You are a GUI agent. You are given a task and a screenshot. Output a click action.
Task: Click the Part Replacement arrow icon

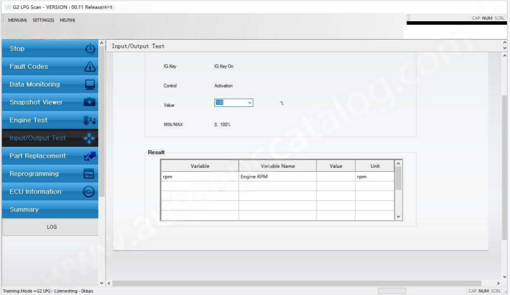(x=90, y=156)
